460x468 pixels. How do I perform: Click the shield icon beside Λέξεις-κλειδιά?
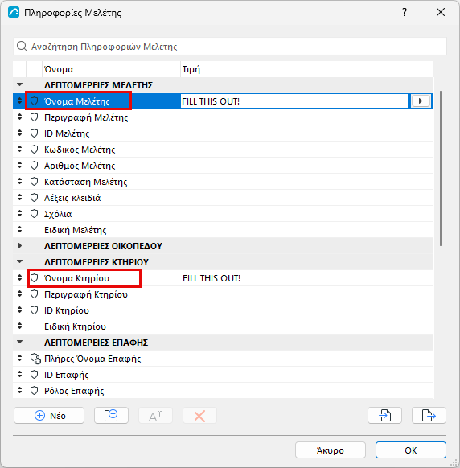click(35, 198)
